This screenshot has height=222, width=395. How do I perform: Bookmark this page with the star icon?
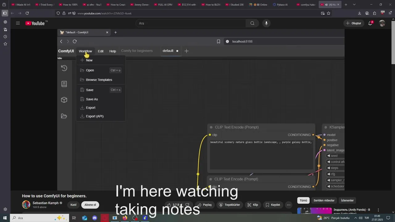329,13
